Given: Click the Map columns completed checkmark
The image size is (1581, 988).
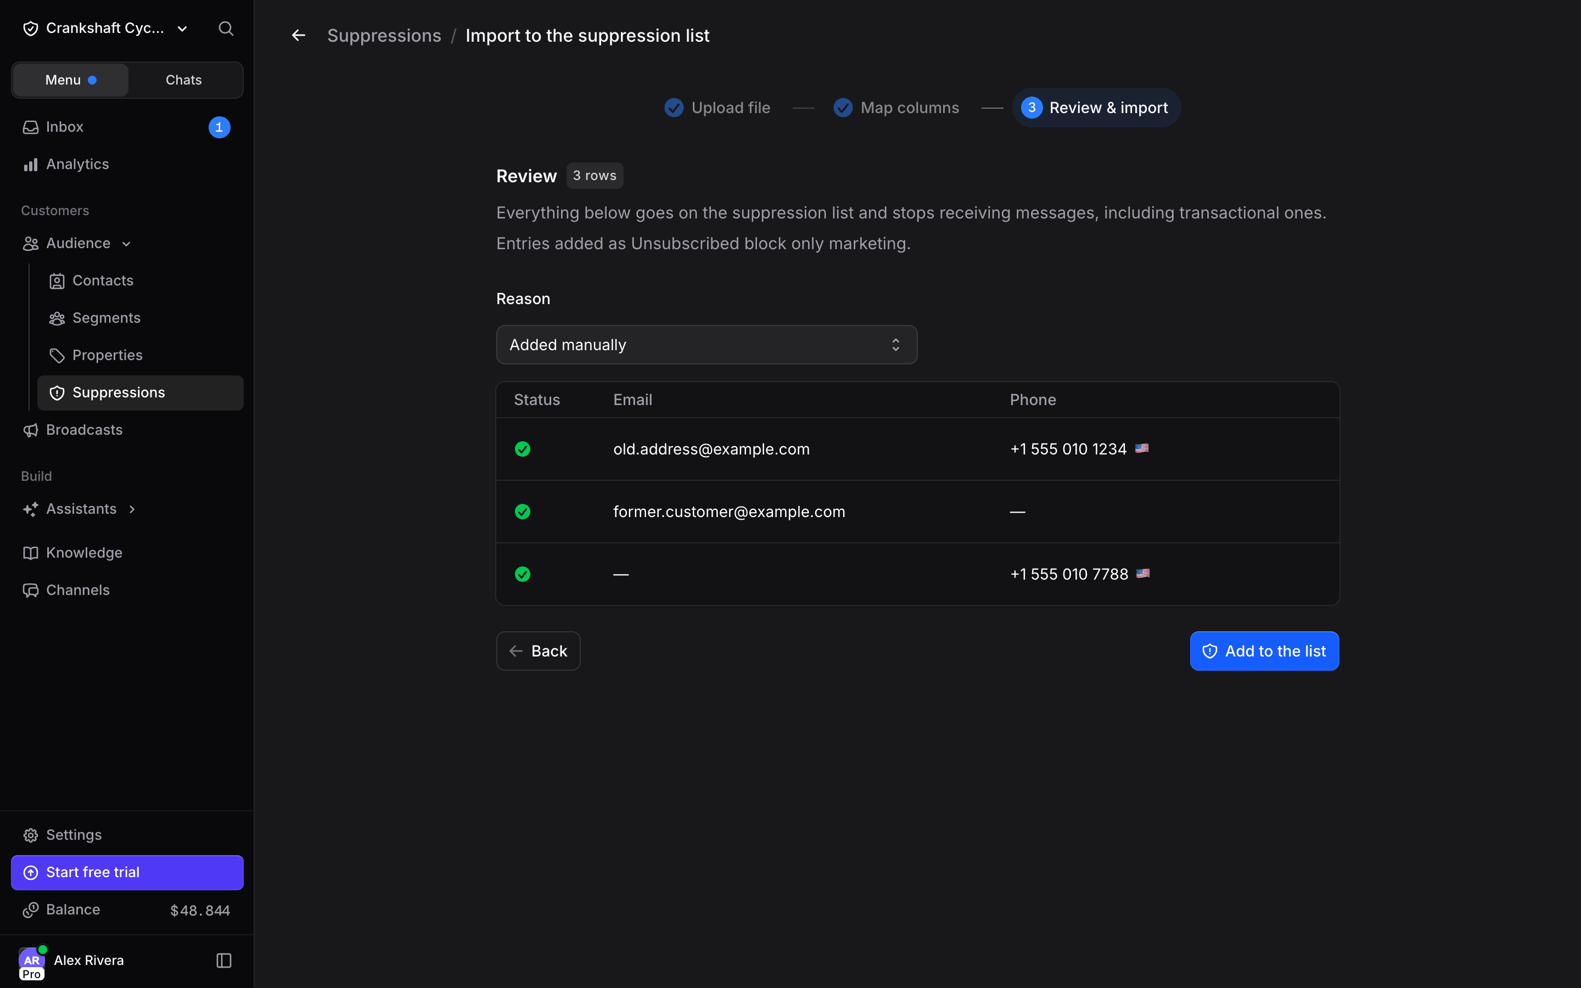Looking at the screenshot, I should tap(843, 108).
